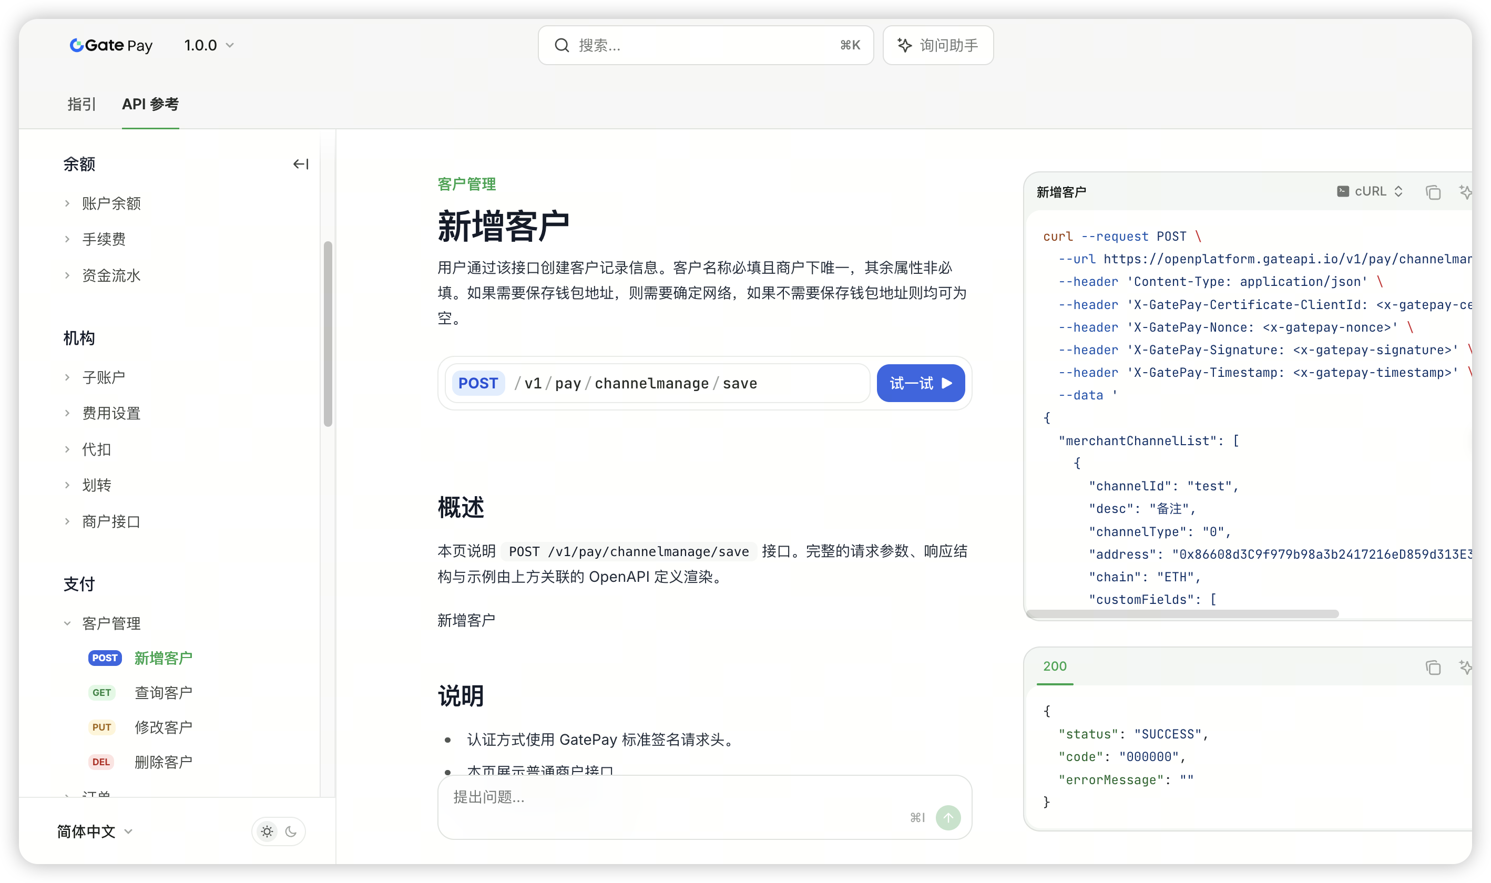Screen dimensions: 1491x883
Task: Click the 概述 heading
Action: tap(461, 508)
